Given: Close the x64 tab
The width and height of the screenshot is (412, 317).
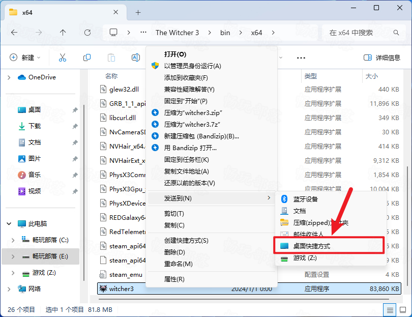Looking at the screenshot, I should coord(115,12).
